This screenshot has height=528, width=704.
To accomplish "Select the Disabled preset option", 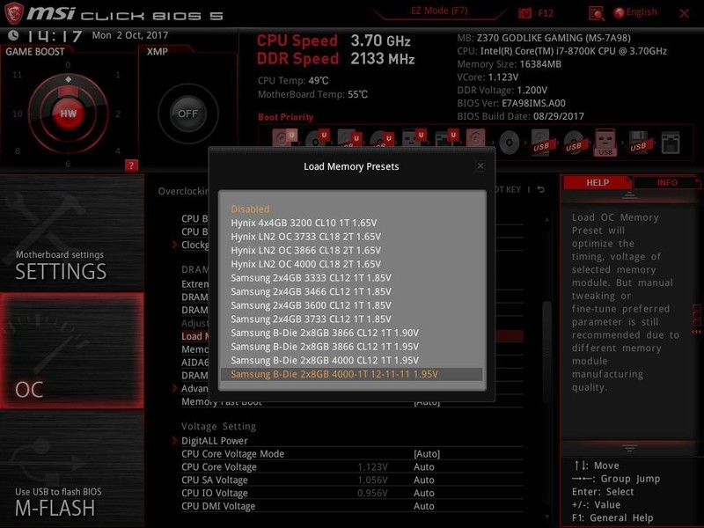I will point(351,209).
